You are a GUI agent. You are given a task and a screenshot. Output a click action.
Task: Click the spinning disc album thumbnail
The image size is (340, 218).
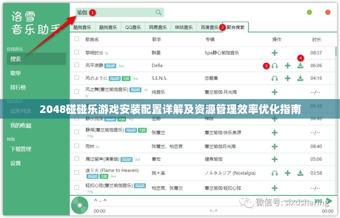click(80, 205)
